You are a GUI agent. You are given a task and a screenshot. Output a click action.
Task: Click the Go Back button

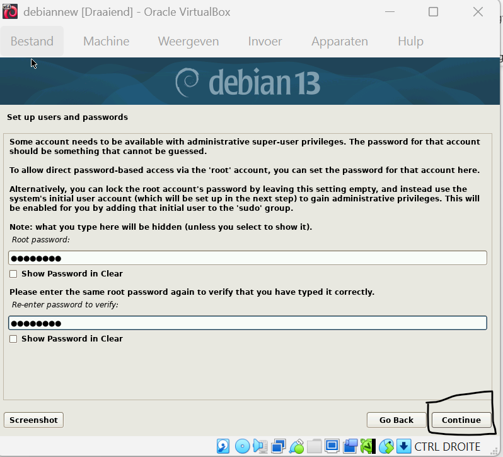(x=396, y=420)
